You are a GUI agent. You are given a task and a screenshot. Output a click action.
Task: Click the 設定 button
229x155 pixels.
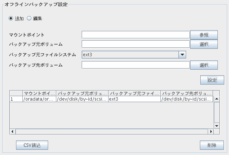tap(212, 80)
